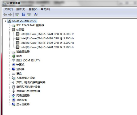Viewport: 137px width, 115px height.
Task: Click the 设备管理器 title bar icon
Action: [4, 3]
